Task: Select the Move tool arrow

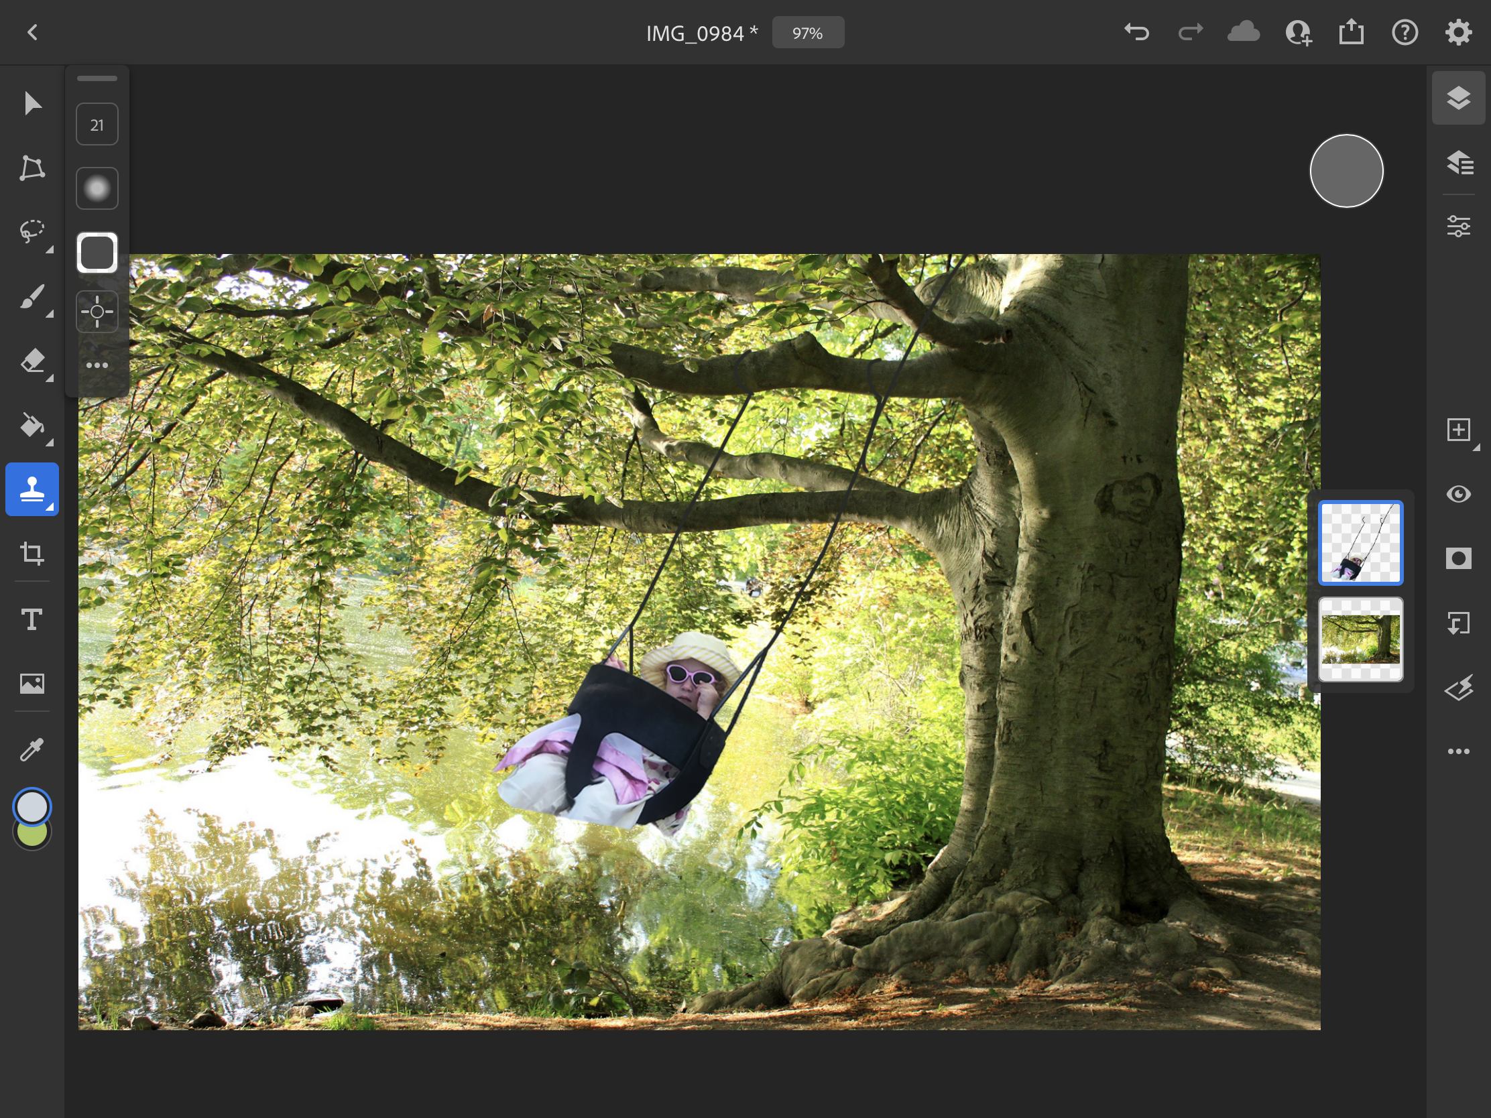Action: point(32,104)
